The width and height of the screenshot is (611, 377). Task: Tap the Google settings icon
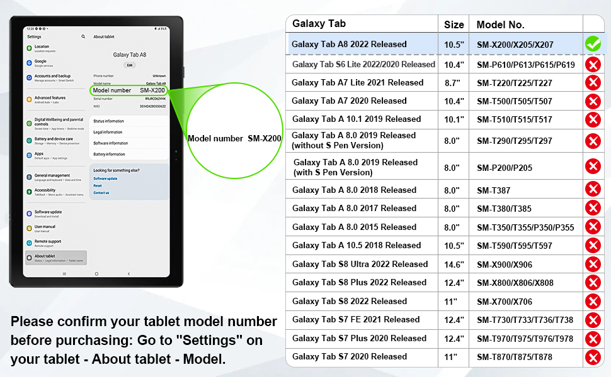pos(29,63)
